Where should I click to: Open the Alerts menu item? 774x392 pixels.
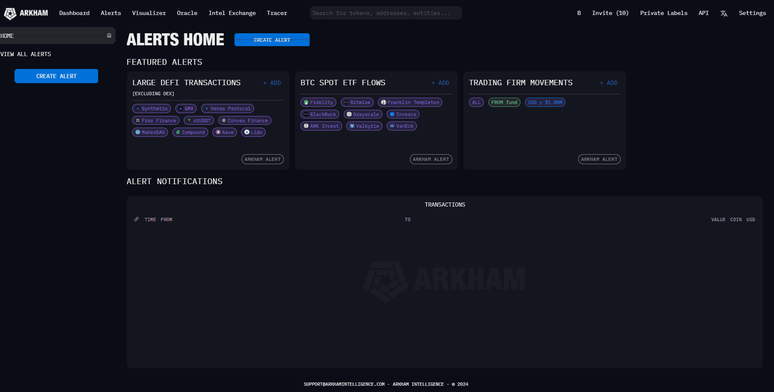(x=111, y=13)
